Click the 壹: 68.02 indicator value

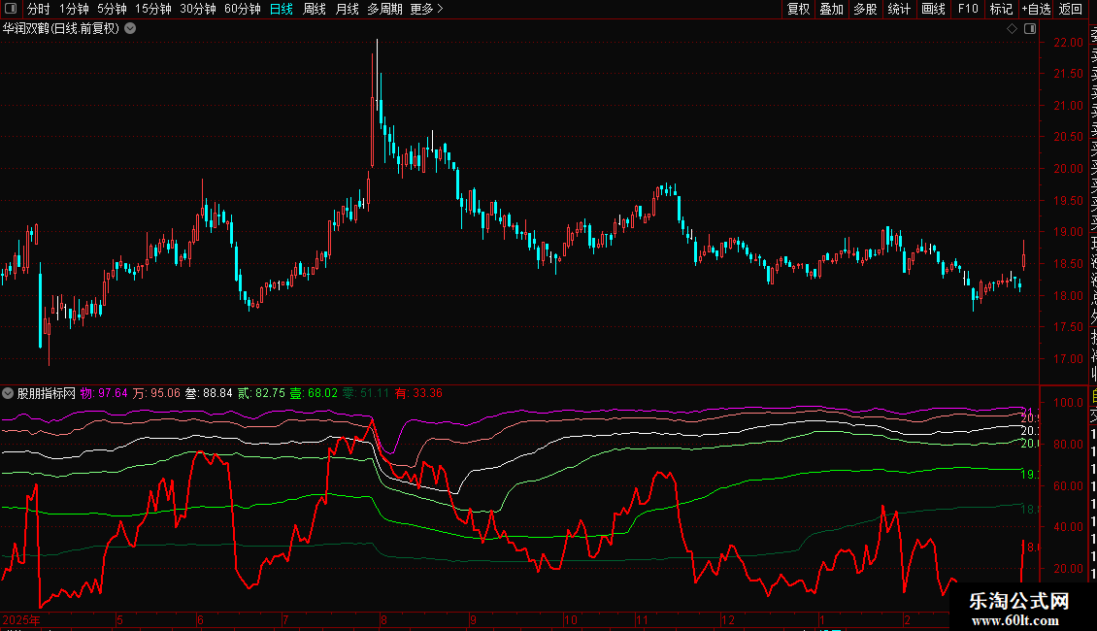[315, 393]
